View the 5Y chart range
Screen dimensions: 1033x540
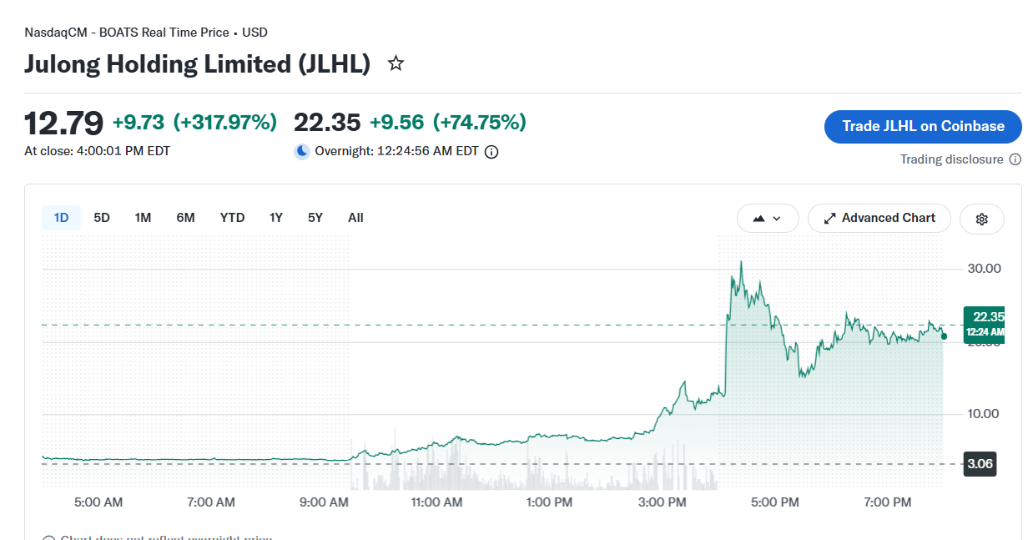[x=315, y=218]
